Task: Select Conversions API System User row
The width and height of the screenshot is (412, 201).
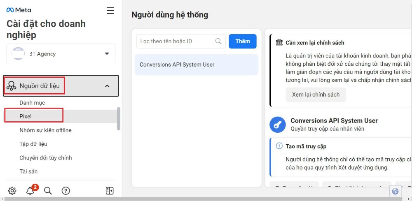Action: pyautogui.click(x=196, y=65)
